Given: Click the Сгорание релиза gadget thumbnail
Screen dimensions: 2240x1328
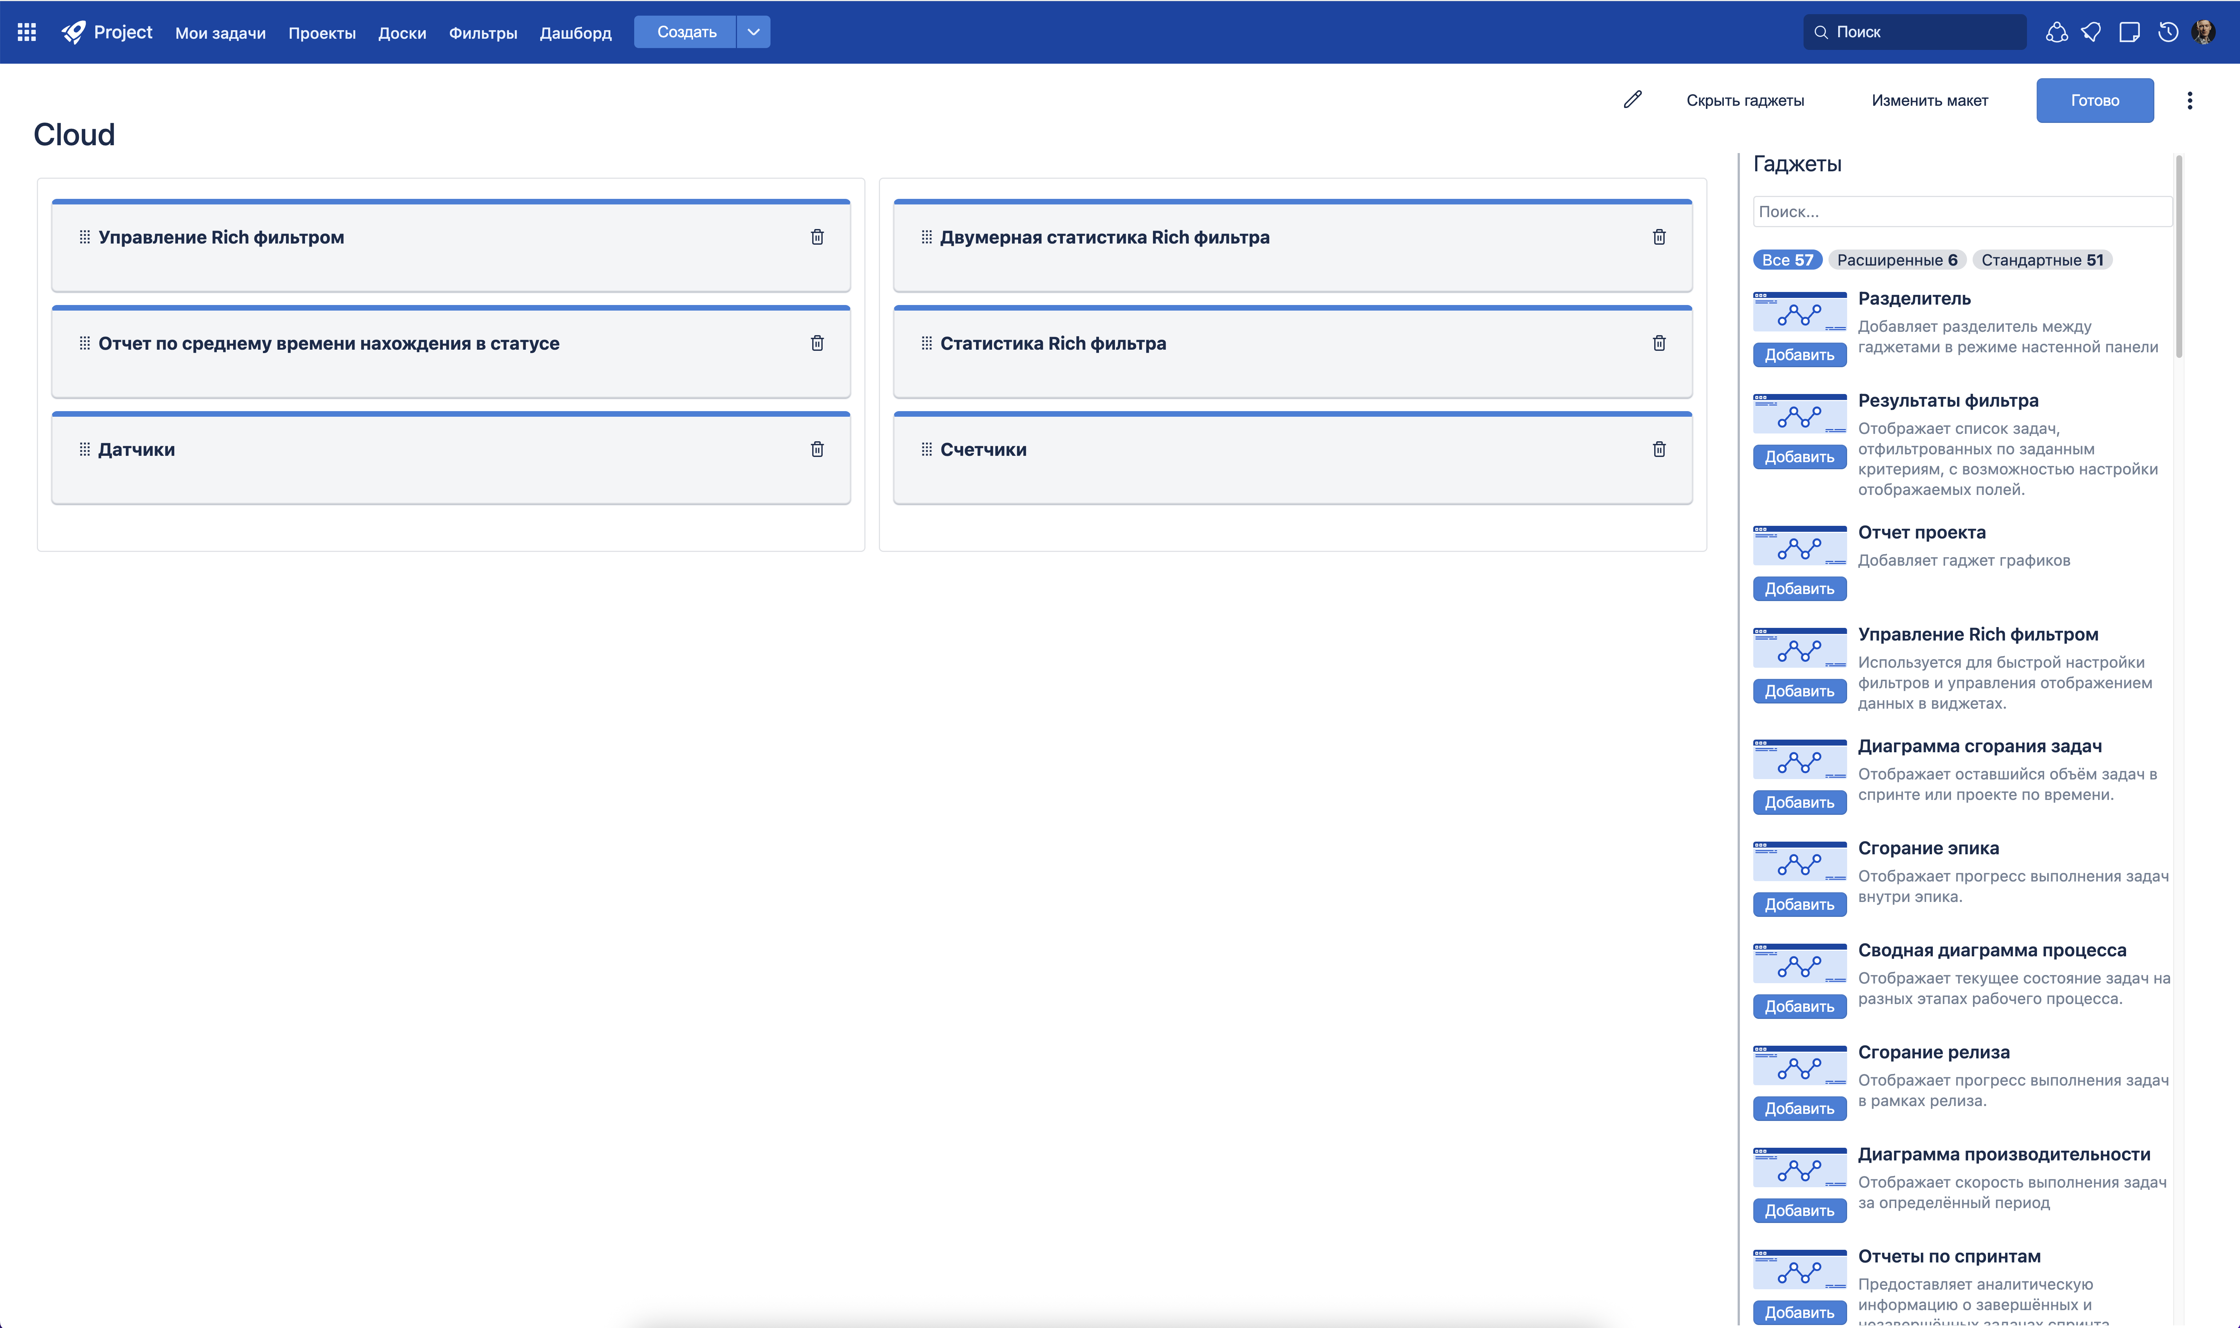Looking at the screenshot, I should (x=1800, y=1065).
